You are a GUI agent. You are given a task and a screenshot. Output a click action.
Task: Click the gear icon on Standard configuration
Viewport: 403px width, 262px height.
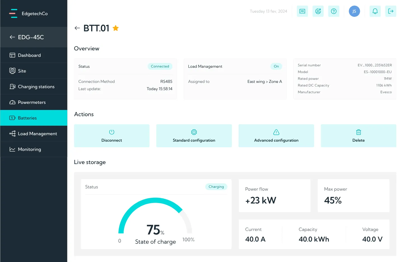coord(194,132)
